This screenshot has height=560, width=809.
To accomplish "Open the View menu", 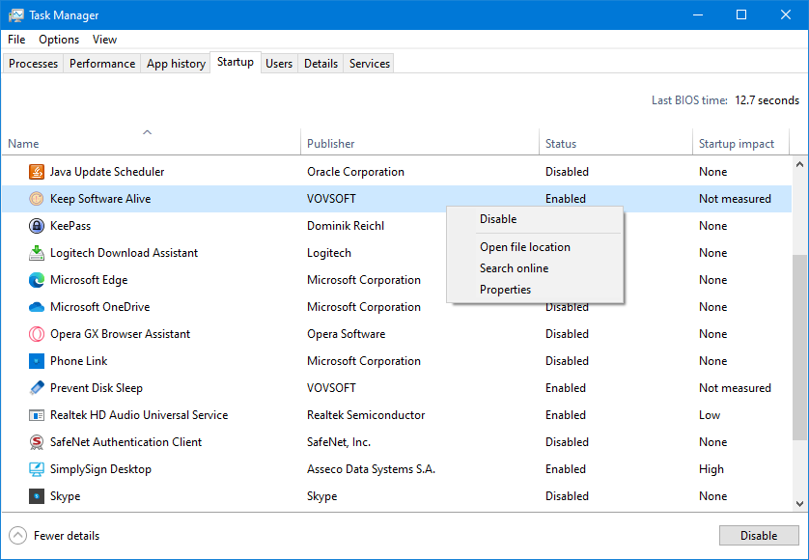I will pos(104,40).
